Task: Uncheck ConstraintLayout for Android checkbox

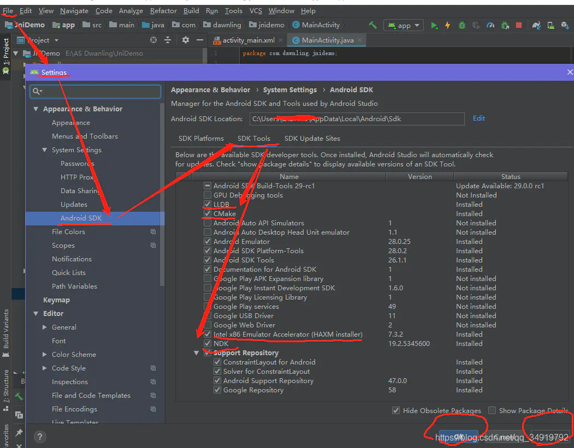Action: pyautogui.click(x=217, y=362)
